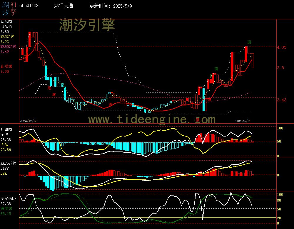
Task: Click the 20 axis label of 高抛低吸
Action: (279, 218)
